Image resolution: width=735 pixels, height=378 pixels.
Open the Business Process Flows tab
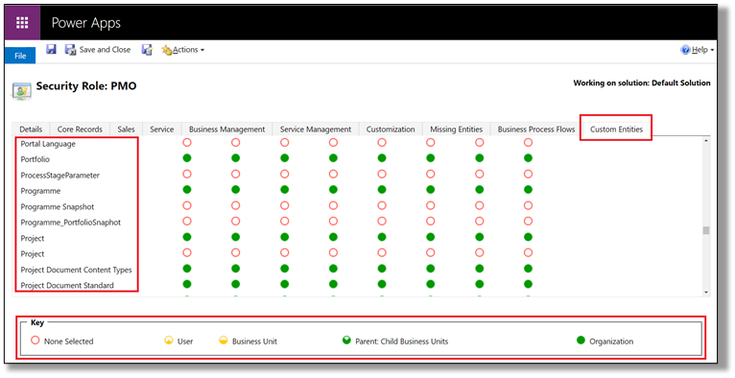536,130
